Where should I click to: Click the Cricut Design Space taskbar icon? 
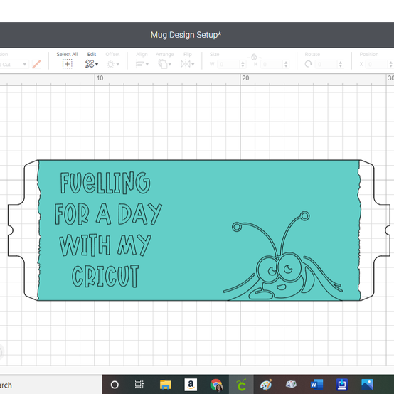coord(241,385)
